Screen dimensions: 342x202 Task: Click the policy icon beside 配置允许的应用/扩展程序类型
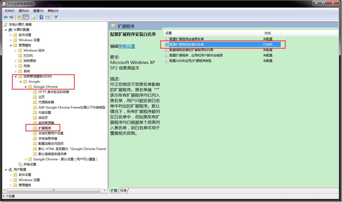point(167,61)
